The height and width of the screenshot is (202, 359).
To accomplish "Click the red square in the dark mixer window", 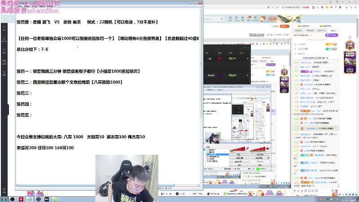I will (219, 59).
